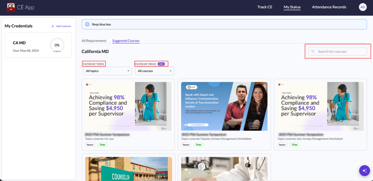The width and height of the screenshot is (373, 181).
Task: Click the California MD heading
Action: pos(95,51)
